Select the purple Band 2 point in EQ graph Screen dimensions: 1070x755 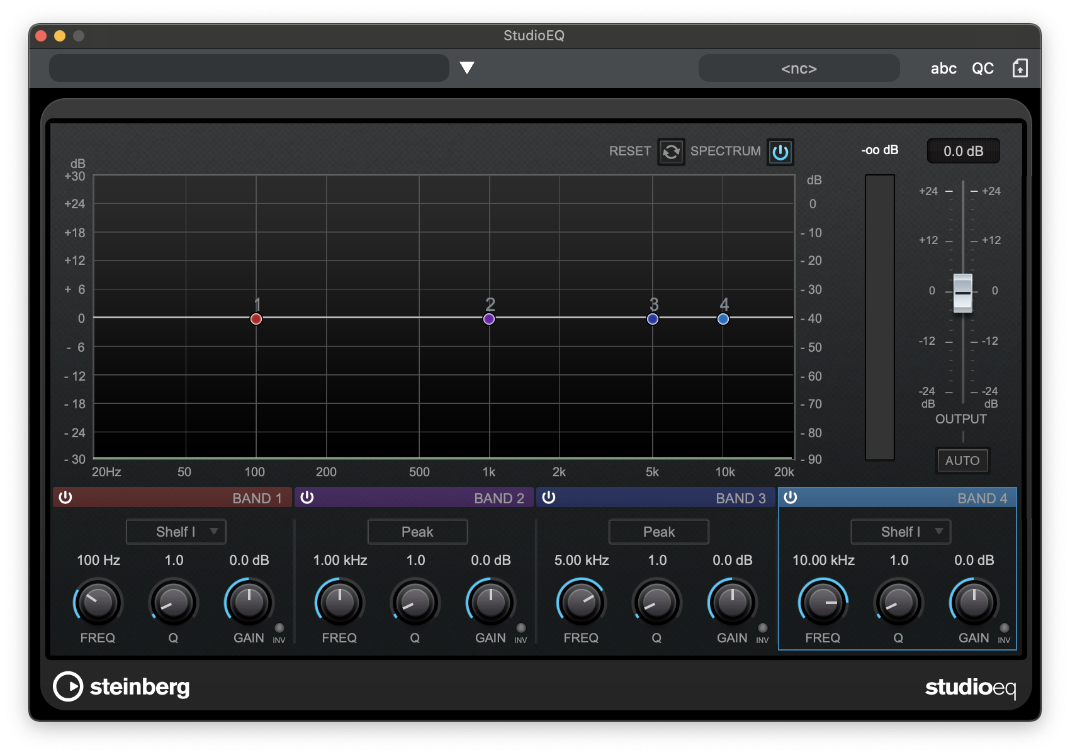(x=489, y=319)
